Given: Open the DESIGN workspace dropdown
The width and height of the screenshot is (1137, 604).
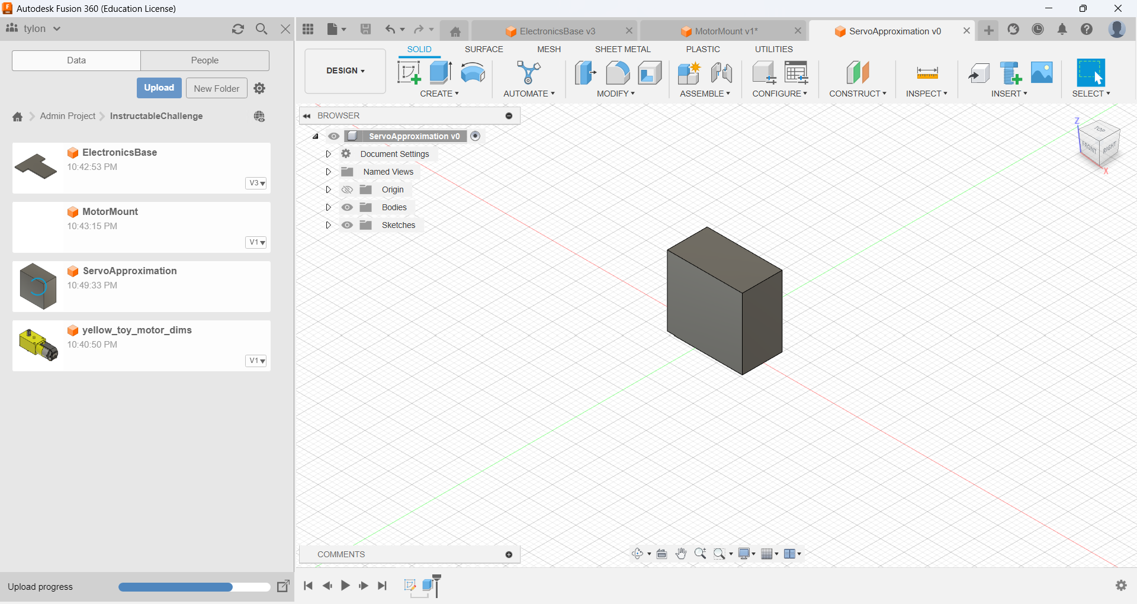Looking at the screenshot, I should tap(345, 70).
